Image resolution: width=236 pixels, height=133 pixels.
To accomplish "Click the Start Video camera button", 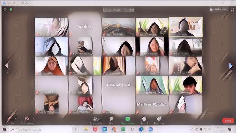I will (27, 120).
